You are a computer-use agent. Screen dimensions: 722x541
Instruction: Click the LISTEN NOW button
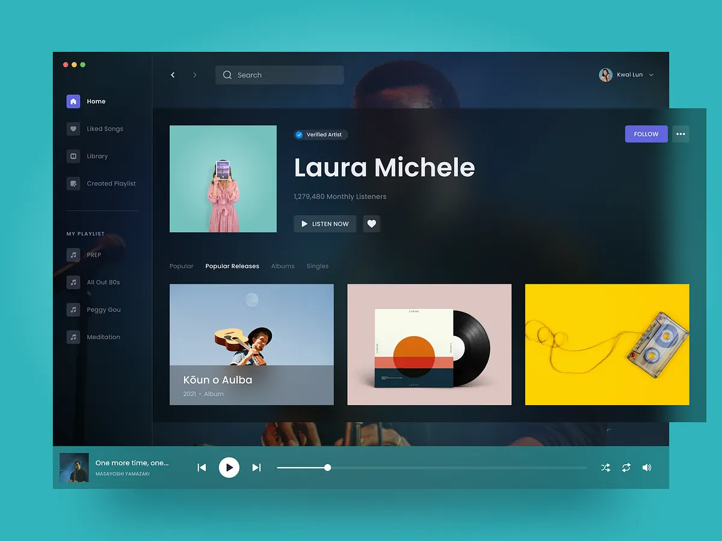[325, 224]
